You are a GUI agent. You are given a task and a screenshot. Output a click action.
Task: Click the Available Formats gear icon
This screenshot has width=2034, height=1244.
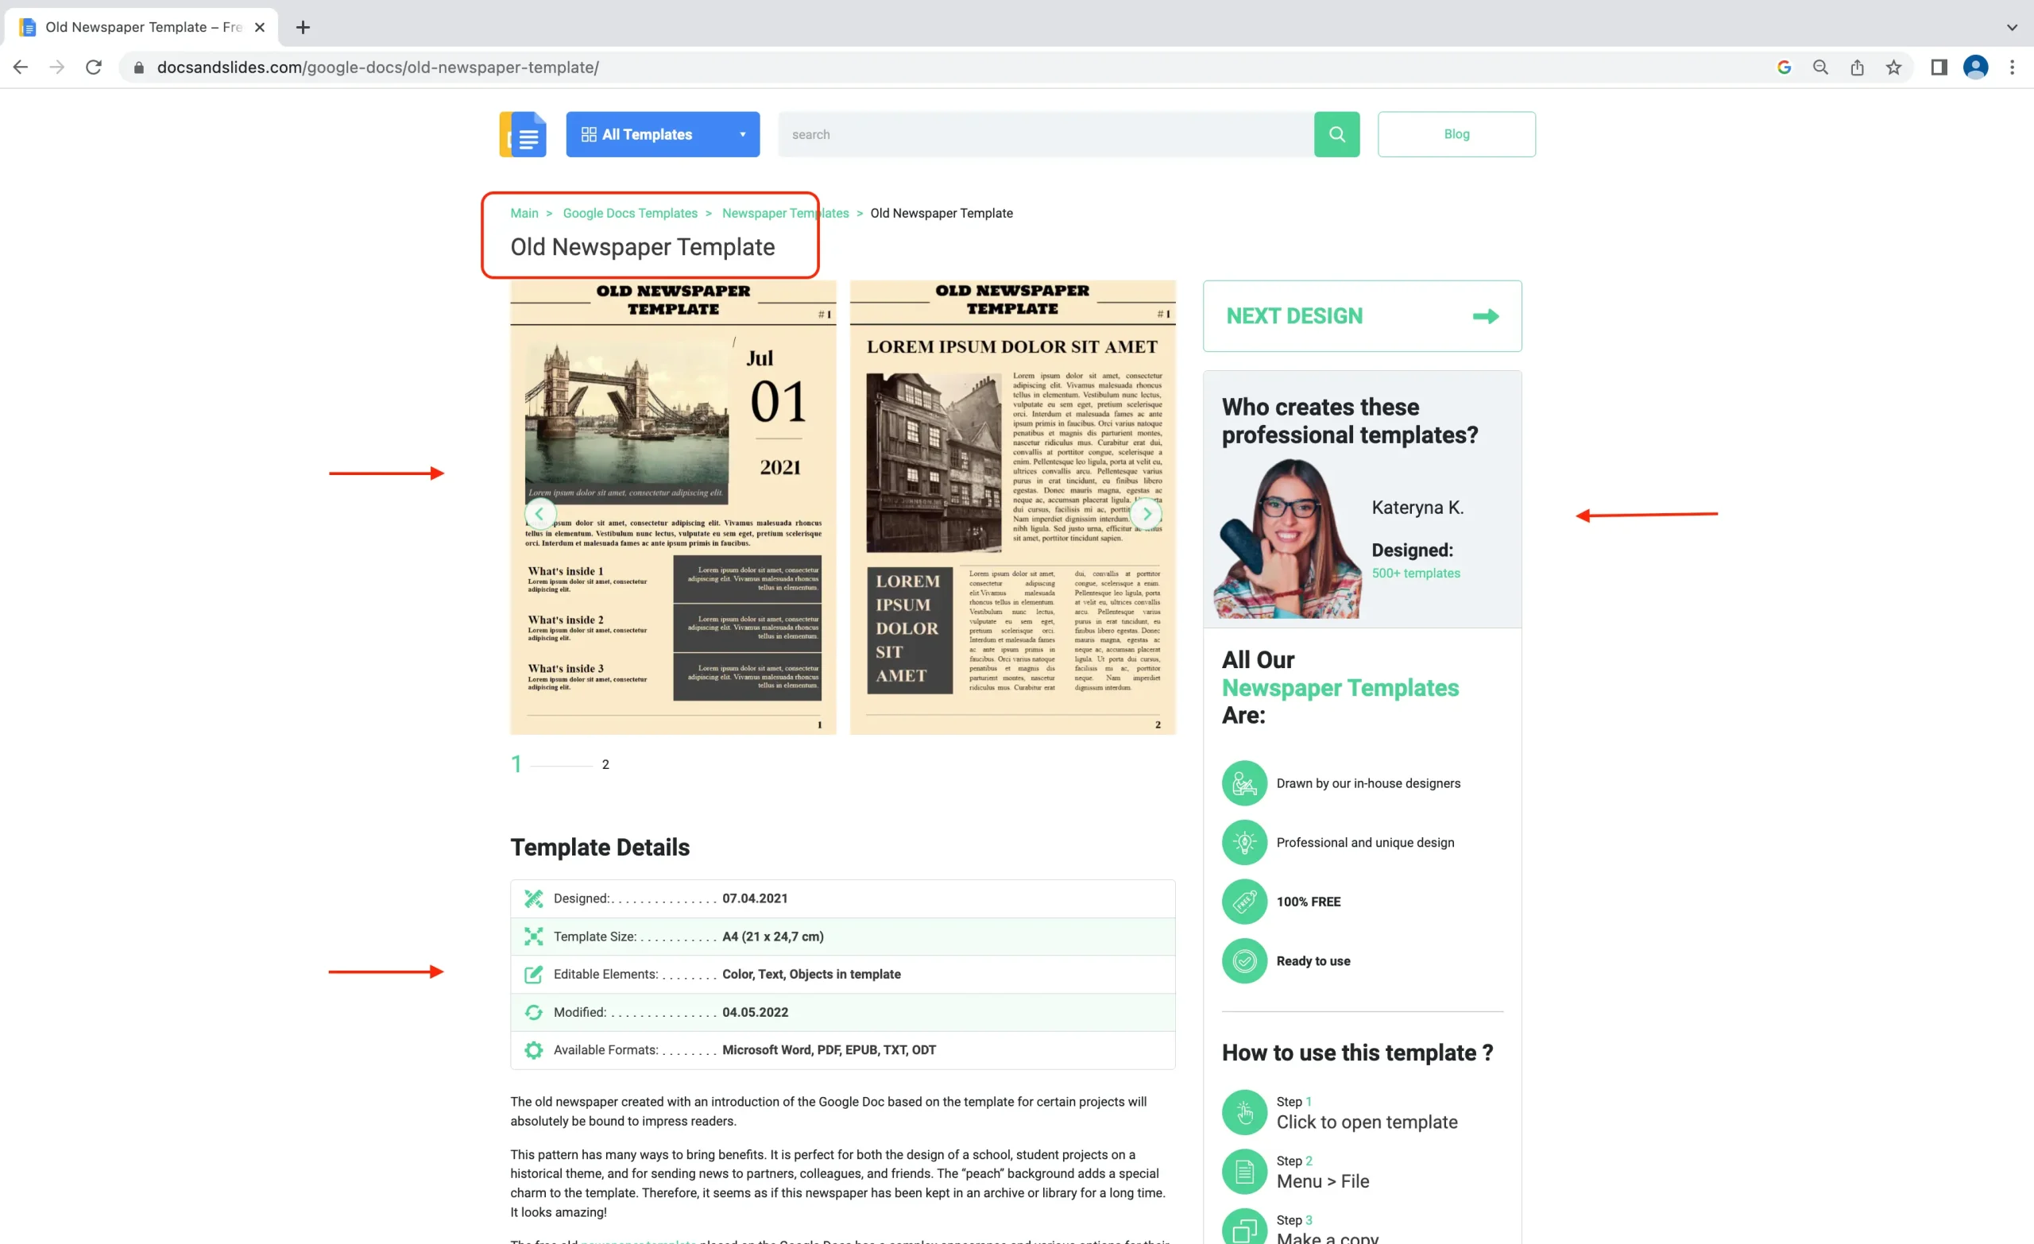click(533, 1049)
